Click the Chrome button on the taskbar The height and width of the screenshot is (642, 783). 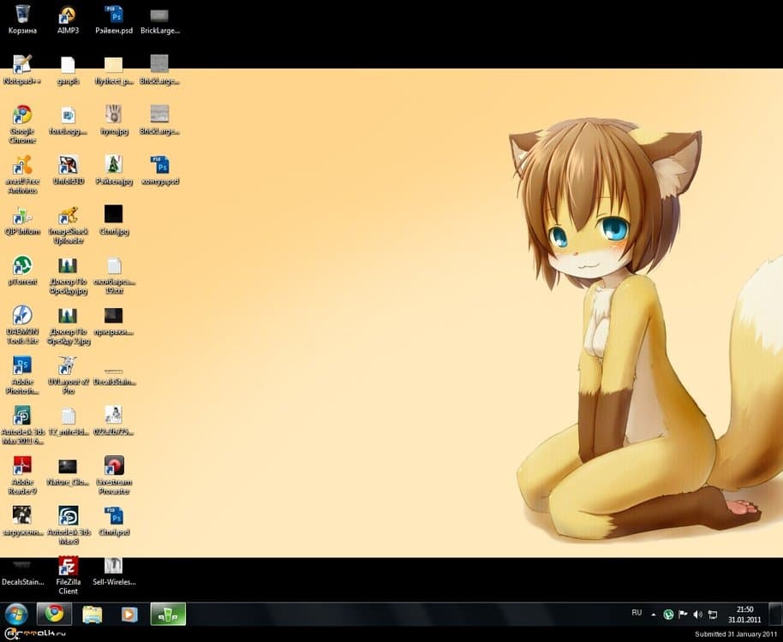[54, 614]
